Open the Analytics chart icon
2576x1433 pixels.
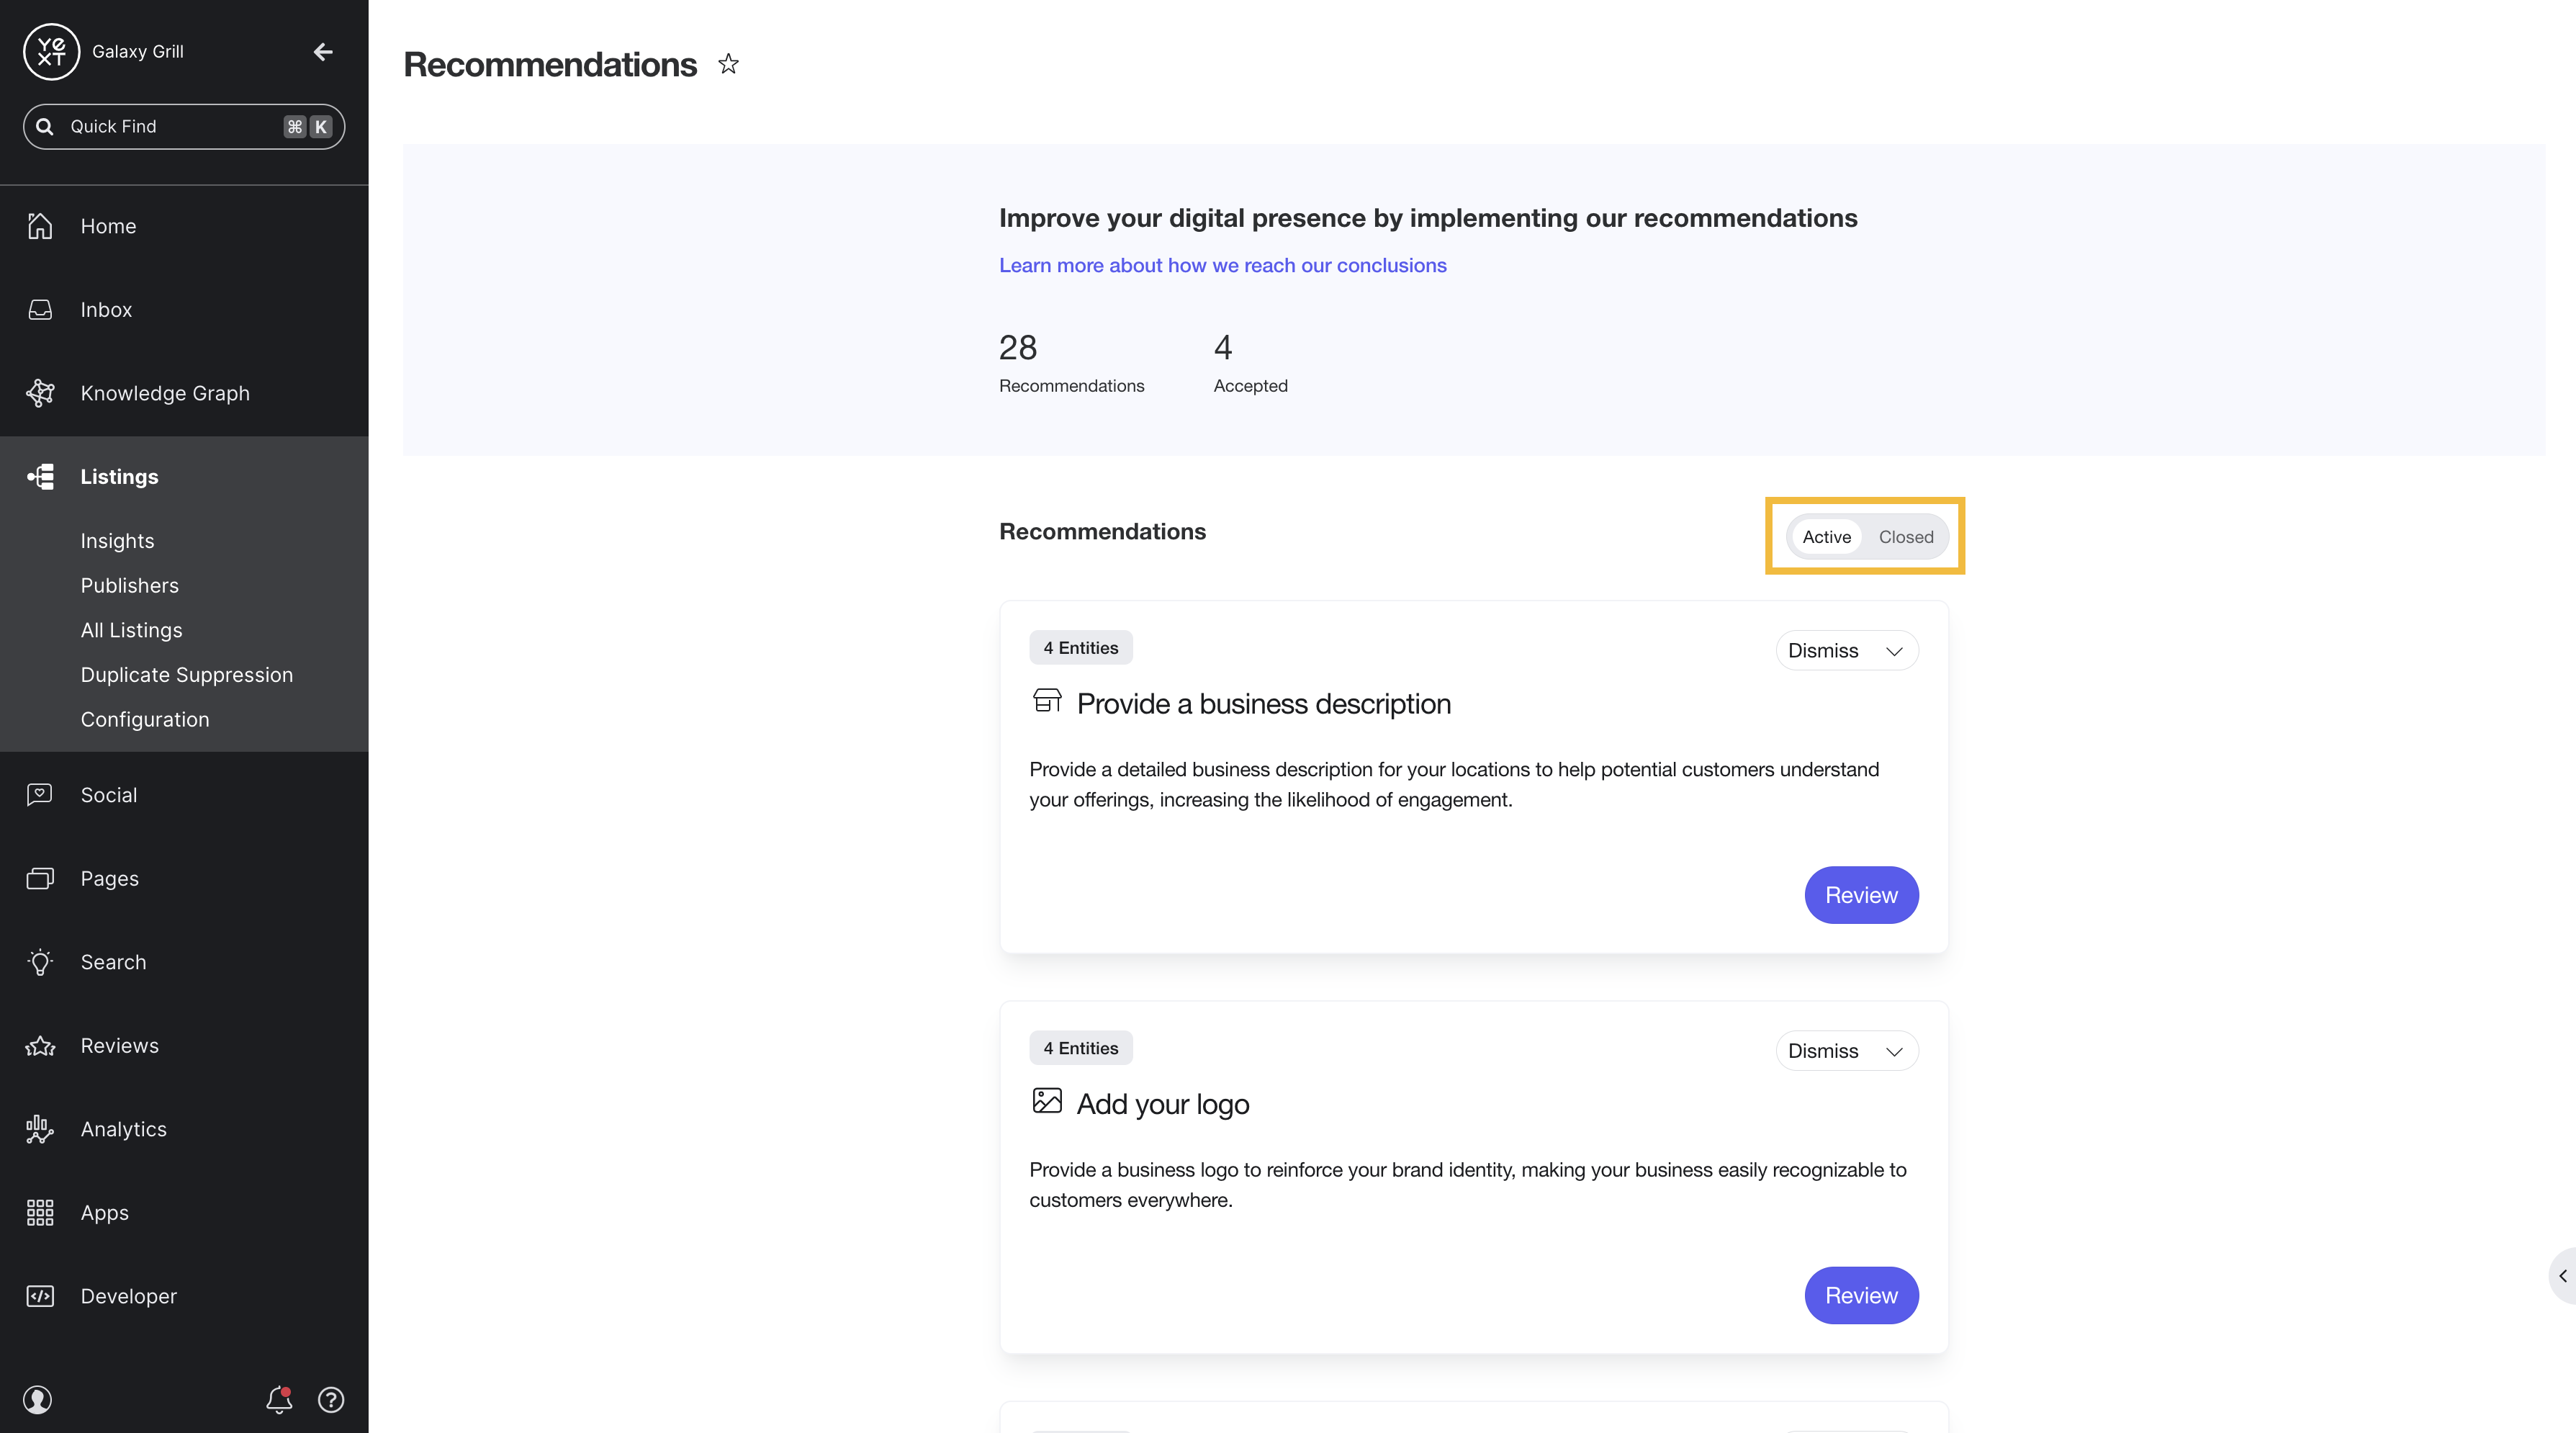point(40,1129)
